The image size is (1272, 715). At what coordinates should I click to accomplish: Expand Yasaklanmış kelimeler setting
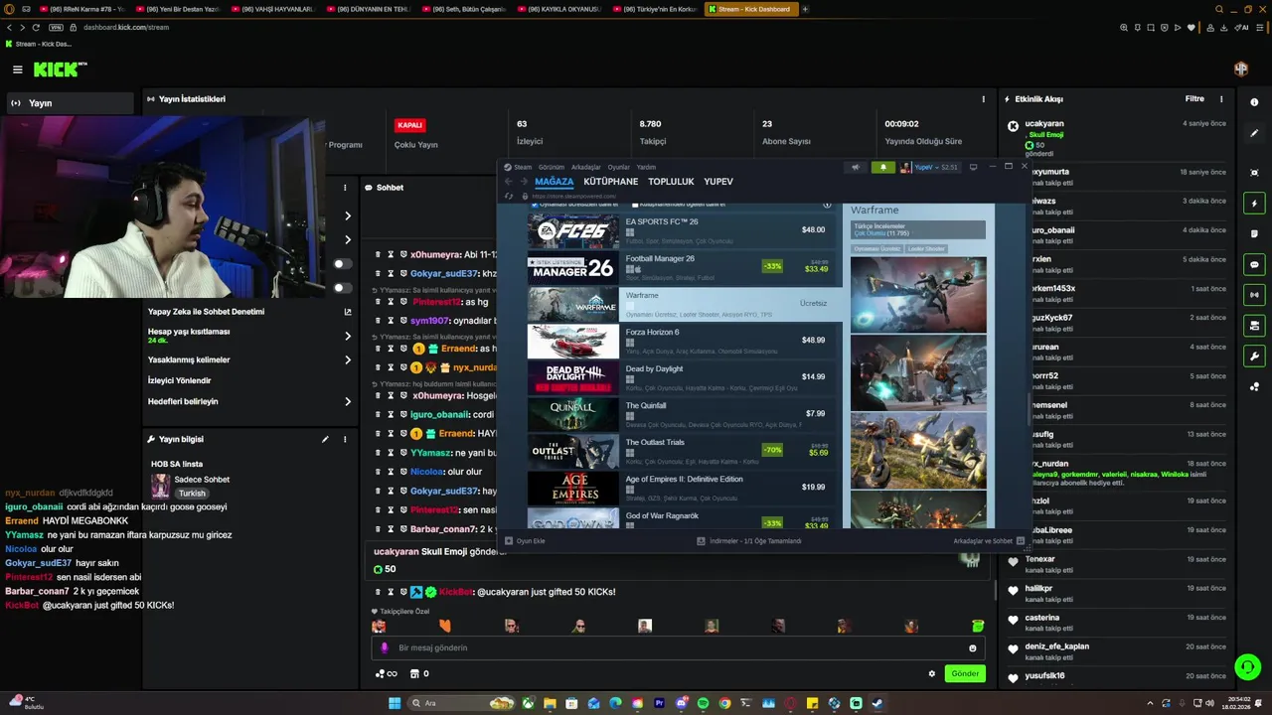pos(348,359)
